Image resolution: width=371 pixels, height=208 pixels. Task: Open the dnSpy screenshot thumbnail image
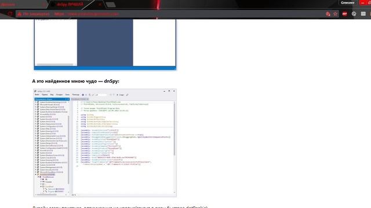click(105, 143)
